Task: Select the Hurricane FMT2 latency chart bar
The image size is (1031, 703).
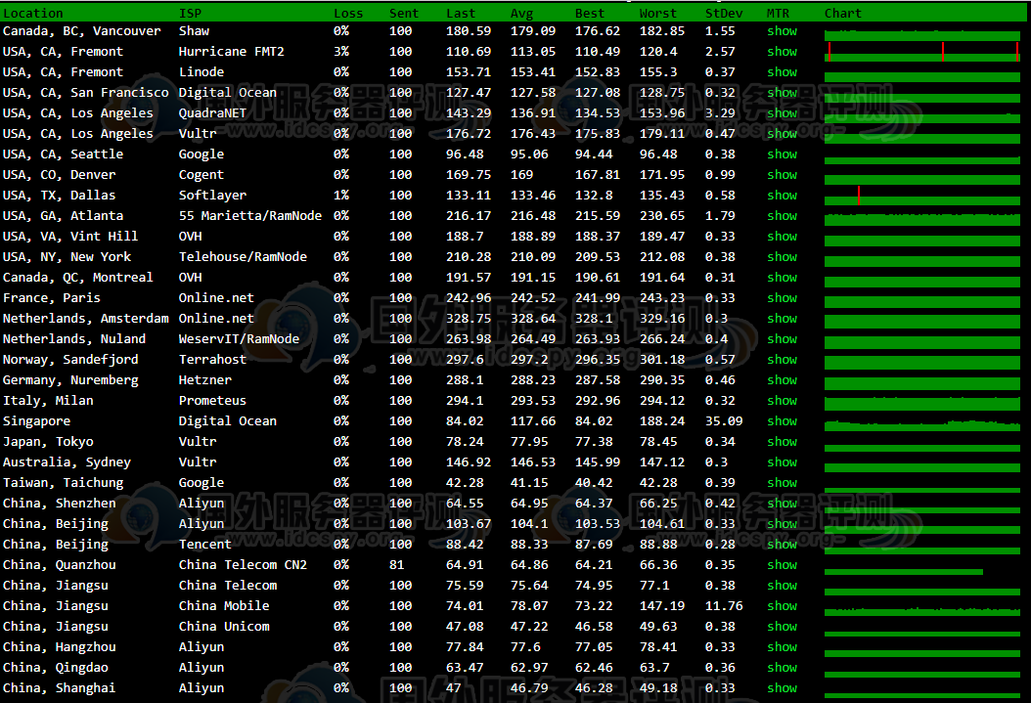Action: (921, 53)
